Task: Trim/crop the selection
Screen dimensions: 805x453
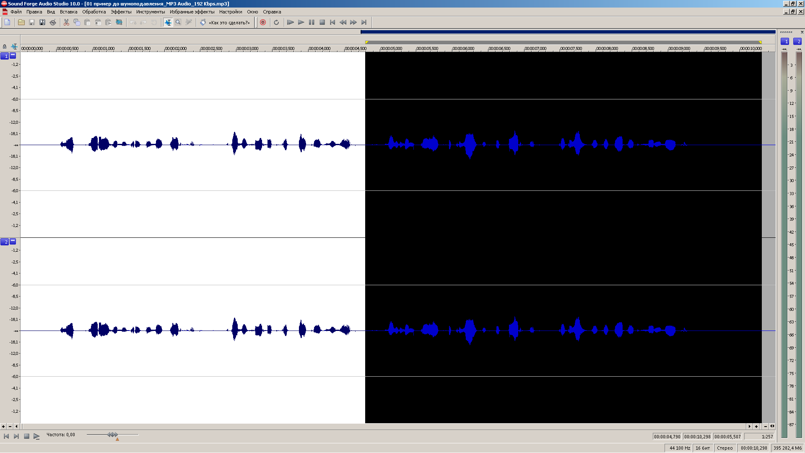Action: (119, 22)
